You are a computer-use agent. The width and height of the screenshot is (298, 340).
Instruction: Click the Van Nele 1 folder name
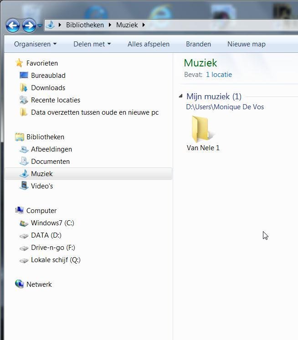(x=203, y=148)
